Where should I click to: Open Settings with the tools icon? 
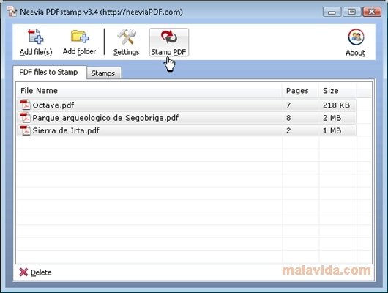(x=127, y=37)
